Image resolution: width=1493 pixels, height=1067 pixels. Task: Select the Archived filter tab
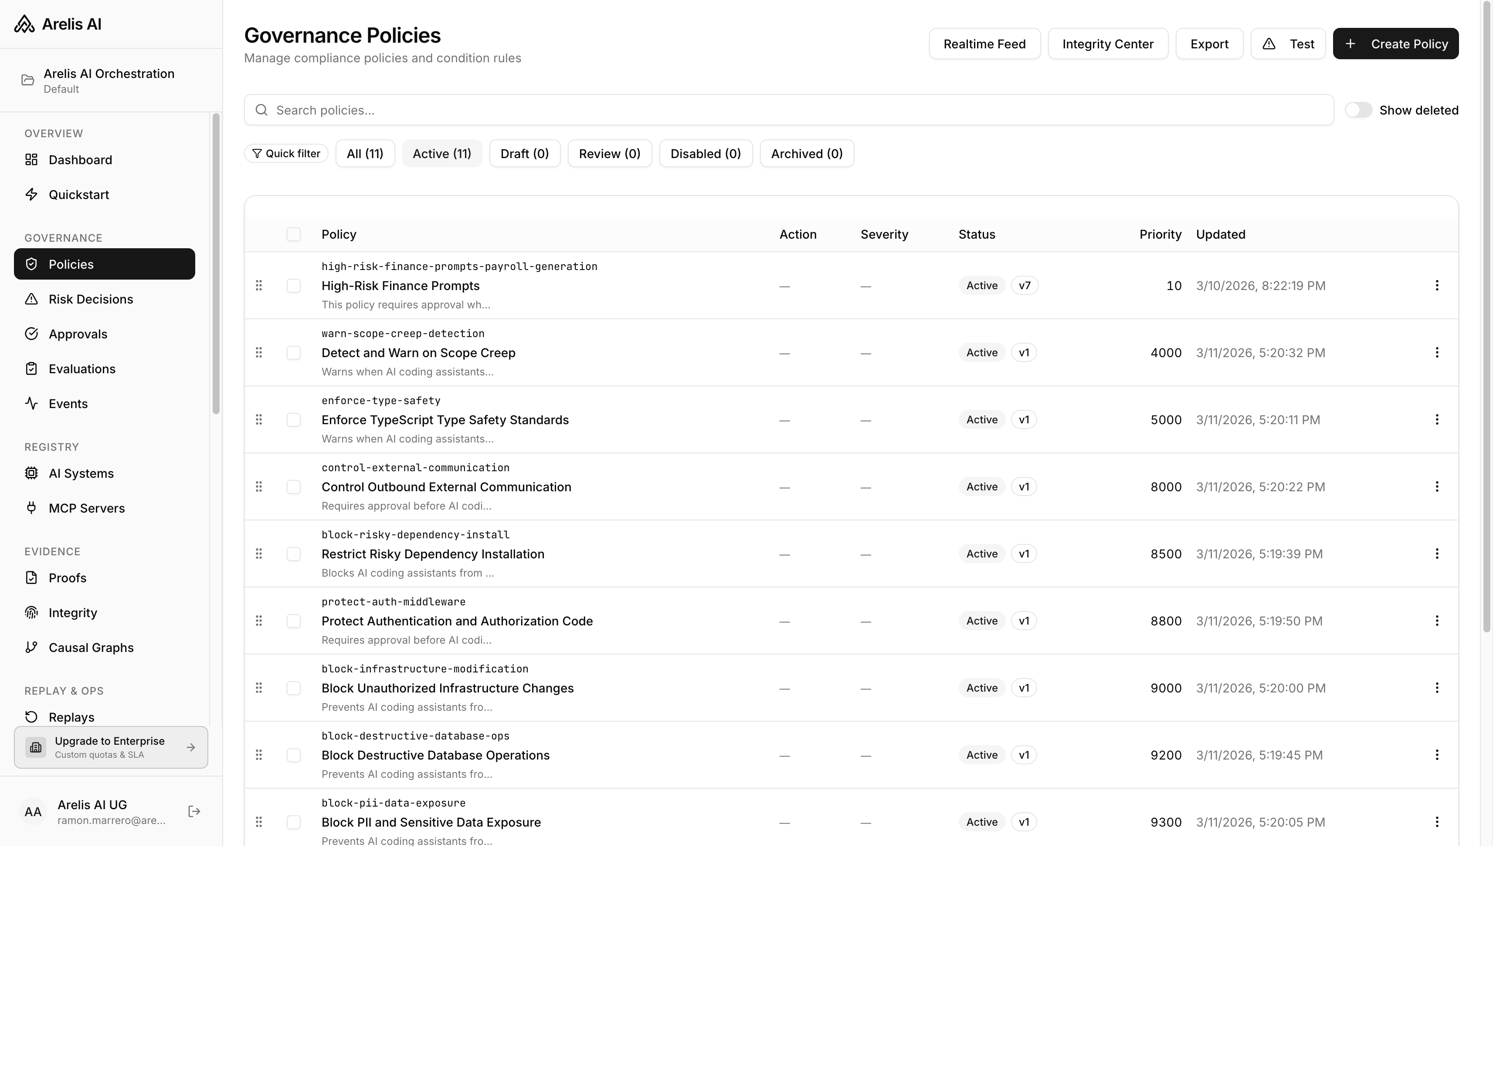point(807,153)
